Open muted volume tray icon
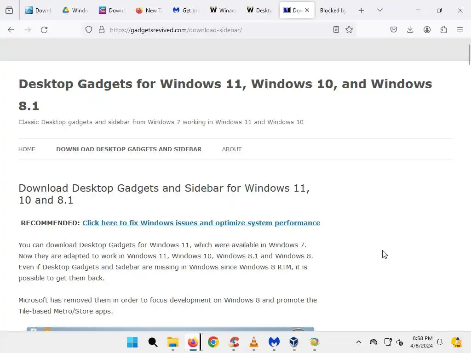Image resolution: width=471 pixels, height=353 pixels. point(400,342)
